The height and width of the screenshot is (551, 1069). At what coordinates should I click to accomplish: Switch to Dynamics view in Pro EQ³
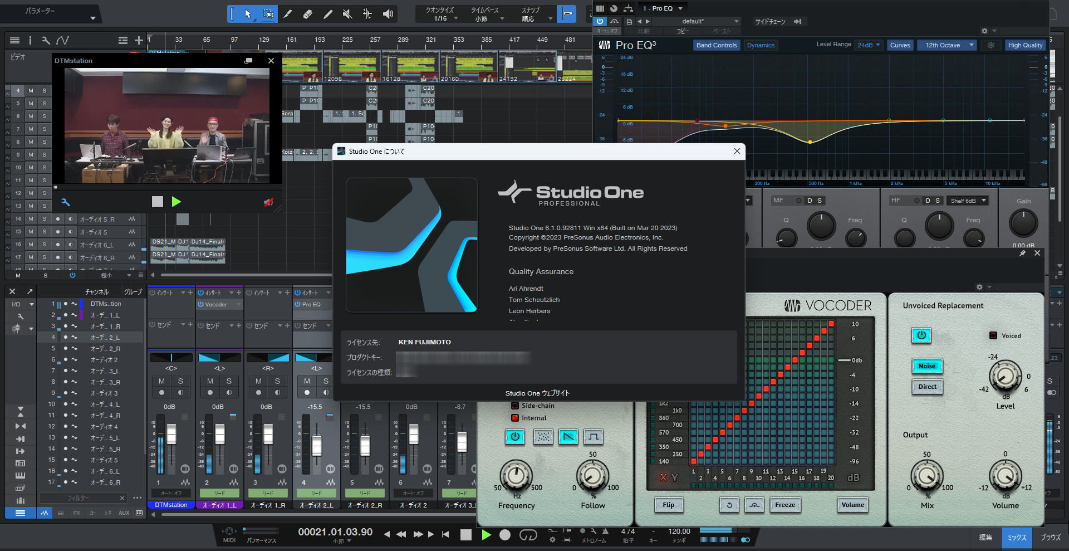click(761, 45)
